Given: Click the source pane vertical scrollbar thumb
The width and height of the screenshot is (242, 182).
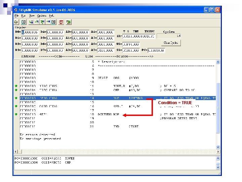Looking at the screenshot, I should pyautogui.click(x=218, y=108).
